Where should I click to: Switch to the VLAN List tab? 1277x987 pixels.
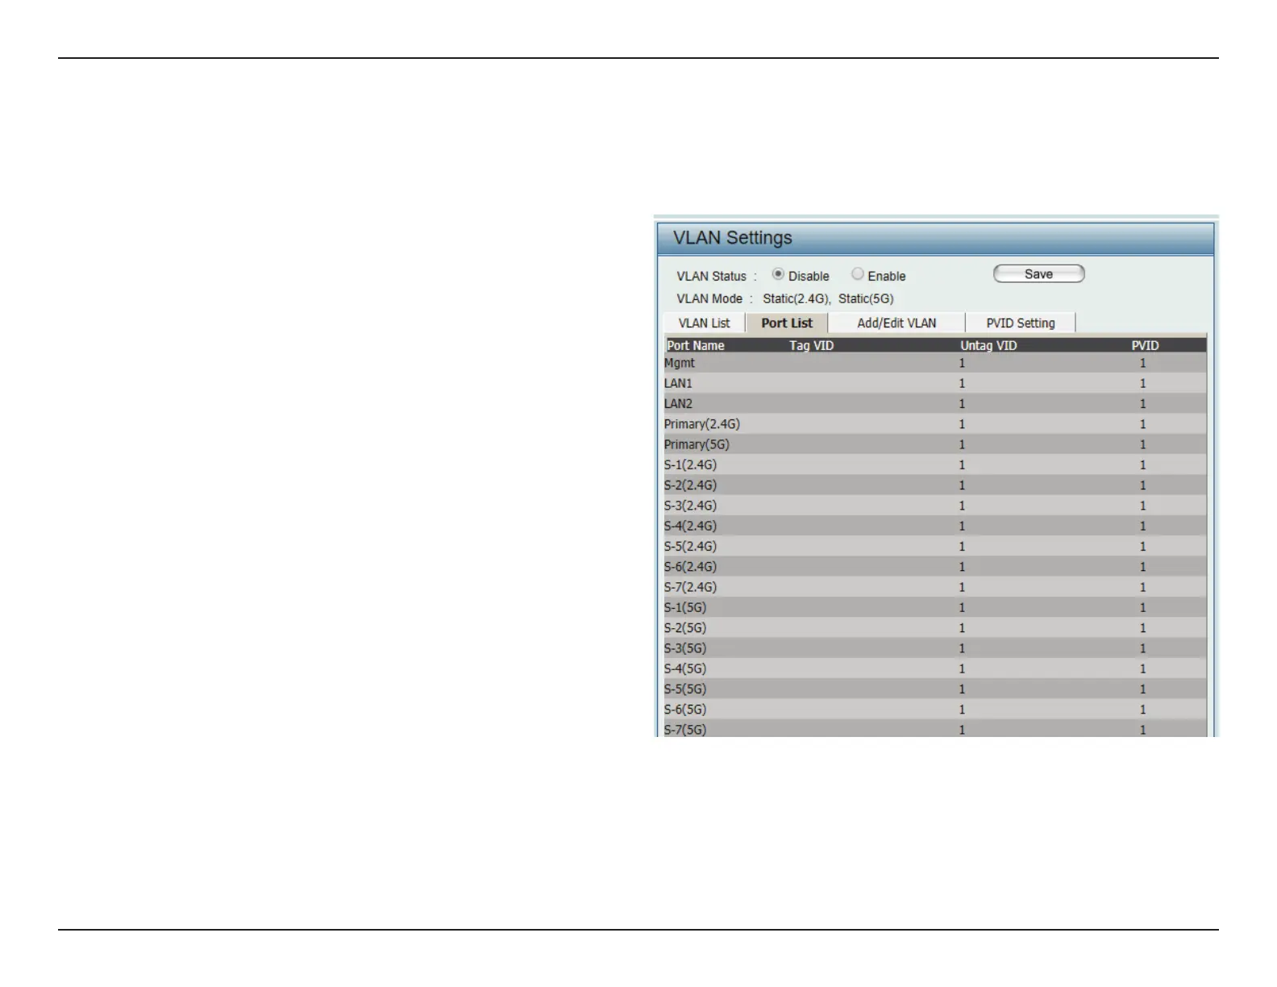click(704, 323)
